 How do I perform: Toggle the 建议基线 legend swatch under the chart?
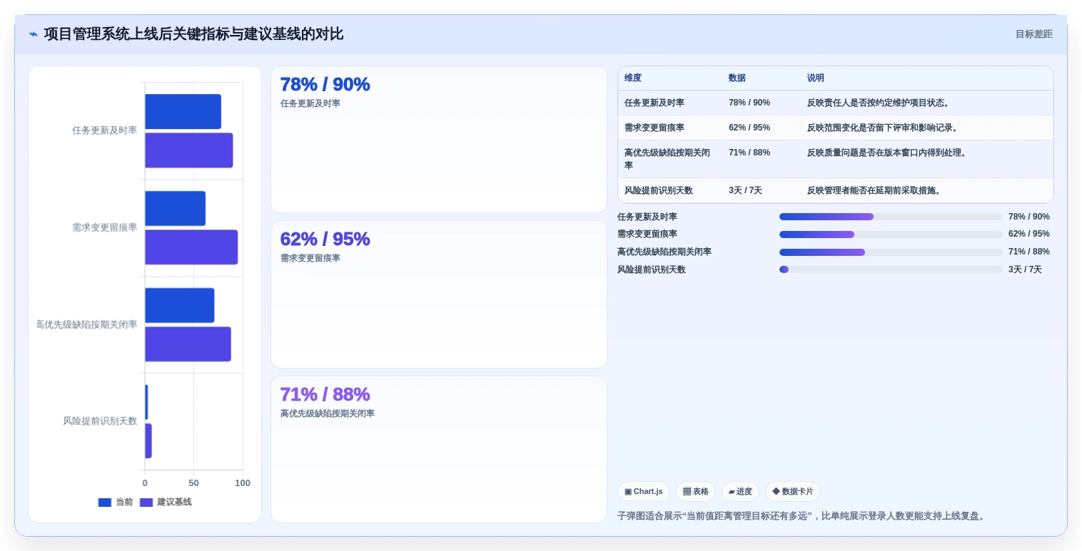146,503
